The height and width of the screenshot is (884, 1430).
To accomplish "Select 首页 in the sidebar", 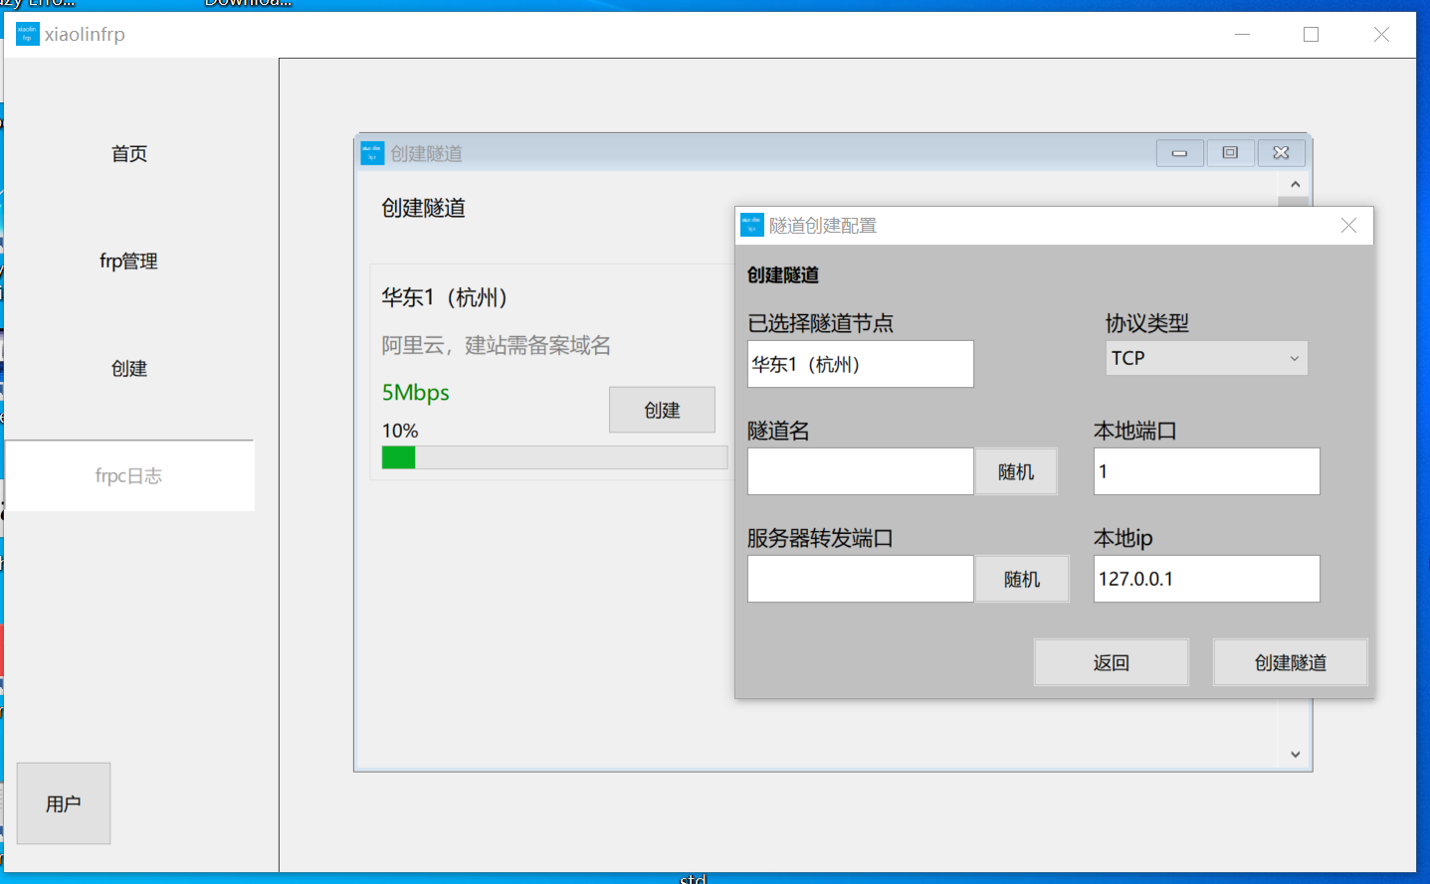I will (128, 153).
